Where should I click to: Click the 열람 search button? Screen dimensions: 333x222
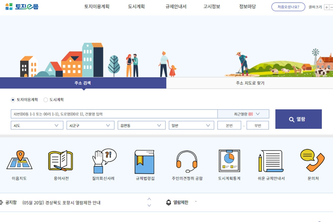point(298,119)
